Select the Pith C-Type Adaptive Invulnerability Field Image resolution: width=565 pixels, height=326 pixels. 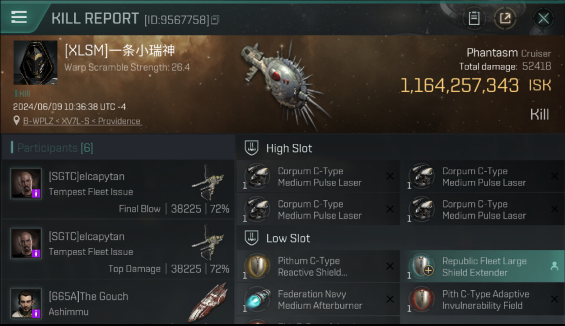coord(483,299)
